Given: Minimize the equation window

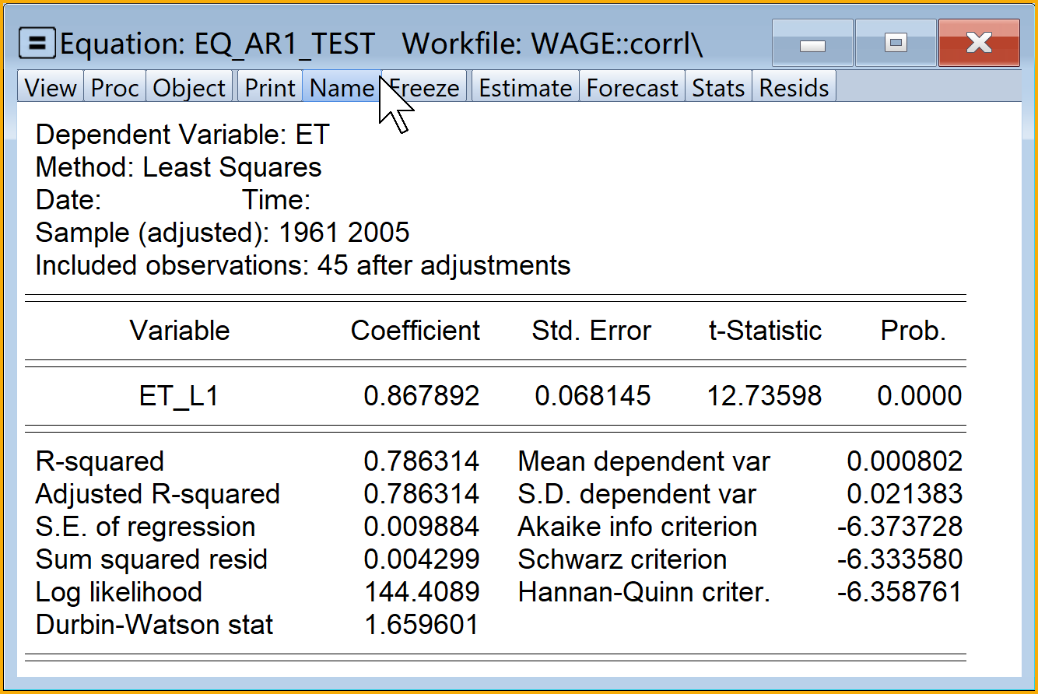Looking at the screenshot, I should pos(812,43).
